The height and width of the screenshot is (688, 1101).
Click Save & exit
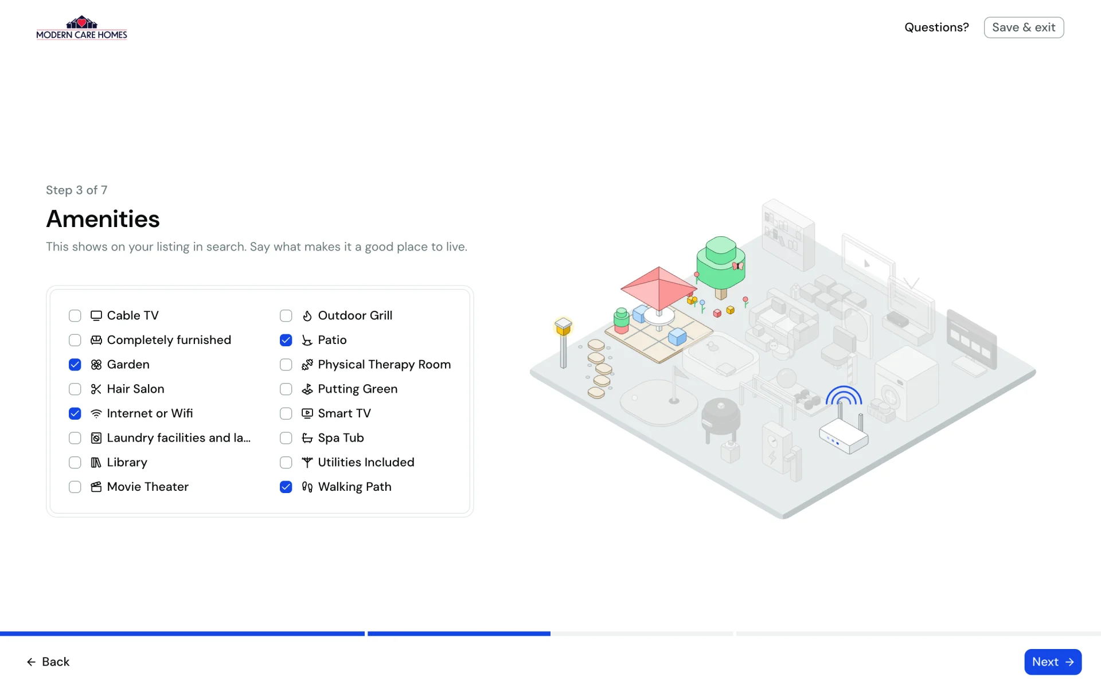click(1024, 28)
